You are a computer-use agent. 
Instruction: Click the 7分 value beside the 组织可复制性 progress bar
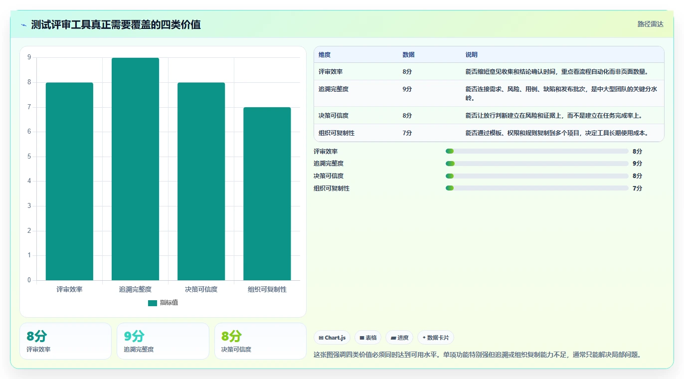pyautogui.click(x=637, y=189)
